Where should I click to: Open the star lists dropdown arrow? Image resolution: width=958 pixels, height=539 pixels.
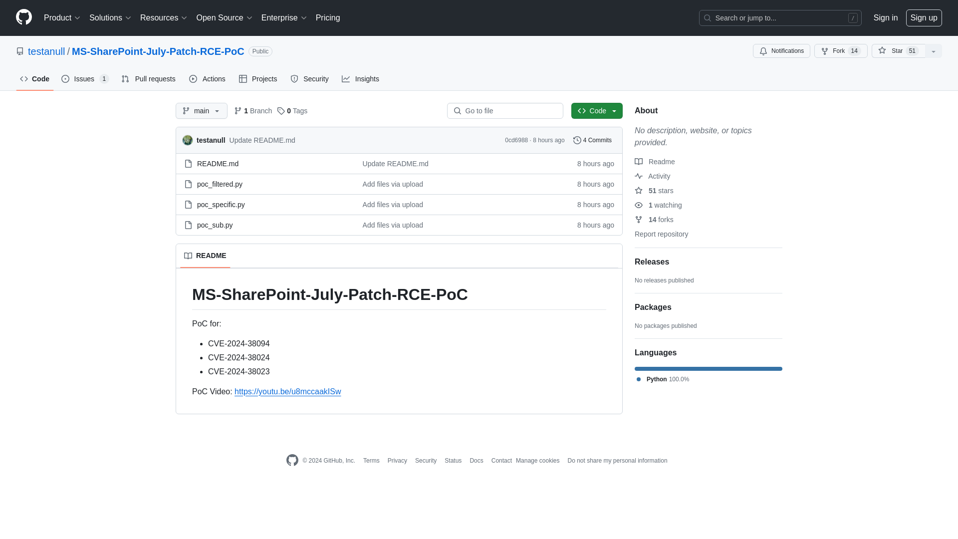coord(934,51)
